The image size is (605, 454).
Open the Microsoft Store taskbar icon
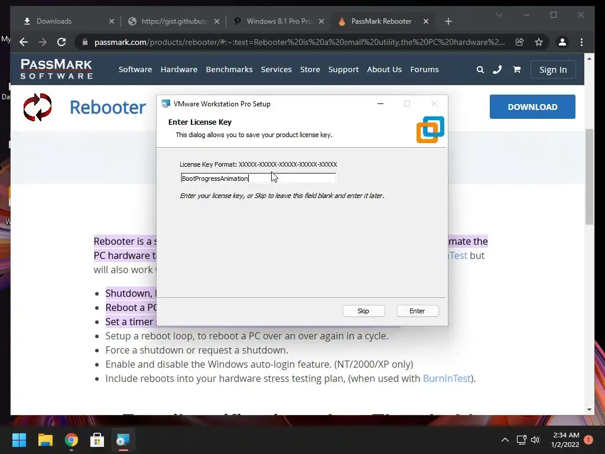tap(97, 440)
